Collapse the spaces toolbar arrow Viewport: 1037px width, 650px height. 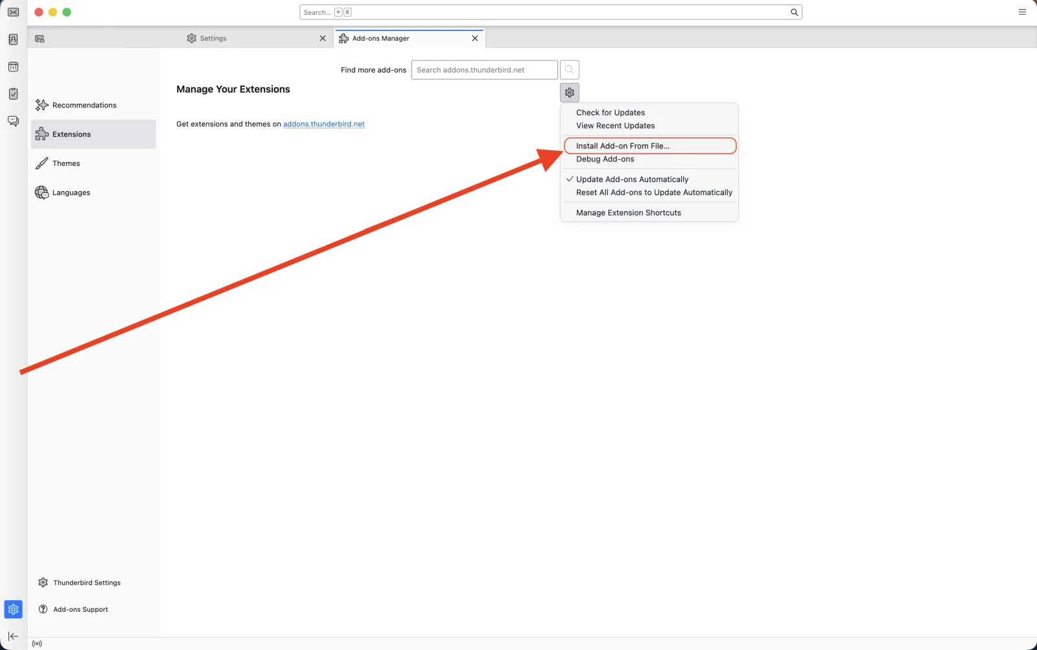click(x=13, y=636)
